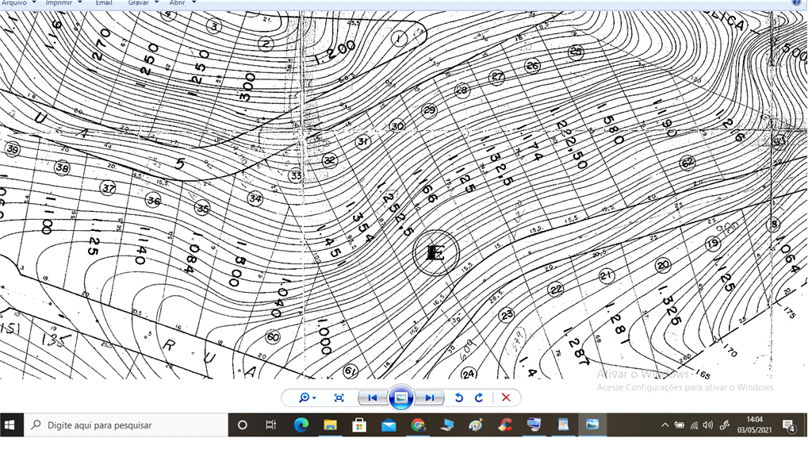Show hidden system tray icons
Screen dimensions: 812x457
665,425
